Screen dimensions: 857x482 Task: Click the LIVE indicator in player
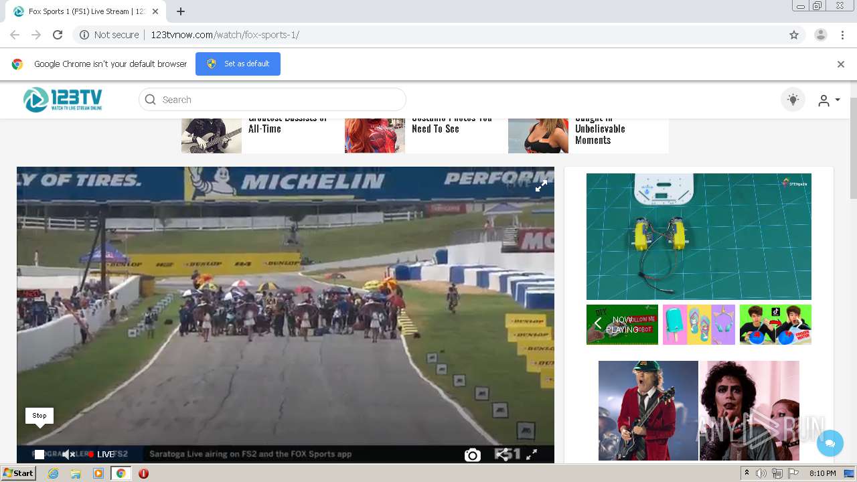point(100,455)
